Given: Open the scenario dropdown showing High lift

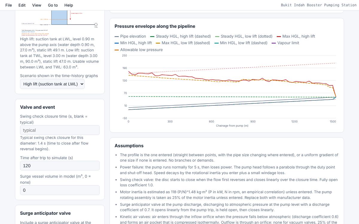Looking at the screenshot, I should click(52, 84).
